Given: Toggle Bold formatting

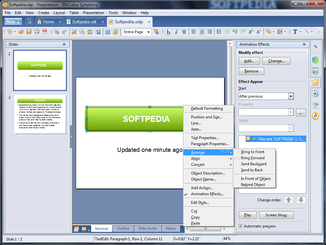Looking at the screenshot, I should (x=168, y=32).
